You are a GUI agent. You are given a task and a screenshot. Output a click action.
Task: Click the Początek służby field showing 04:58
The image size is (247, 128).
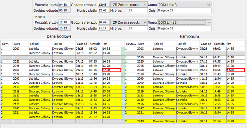(x=64, y=5)
